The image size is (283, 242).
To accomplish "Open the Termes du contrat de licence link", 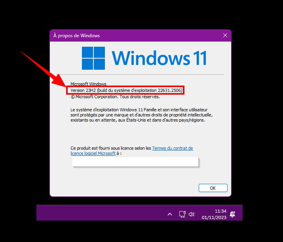I will (173, 148).
